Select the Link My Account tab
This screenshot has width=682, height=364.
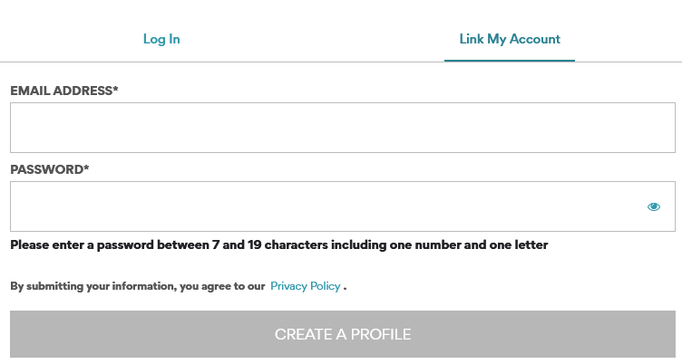[510, 39]
